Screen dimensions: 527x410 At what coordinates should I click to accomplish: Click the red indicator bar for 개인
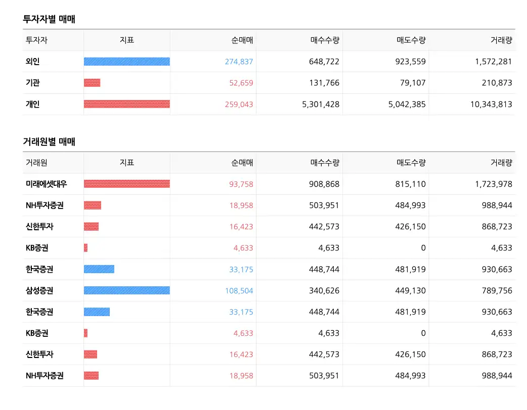click(x=126, y=104)
